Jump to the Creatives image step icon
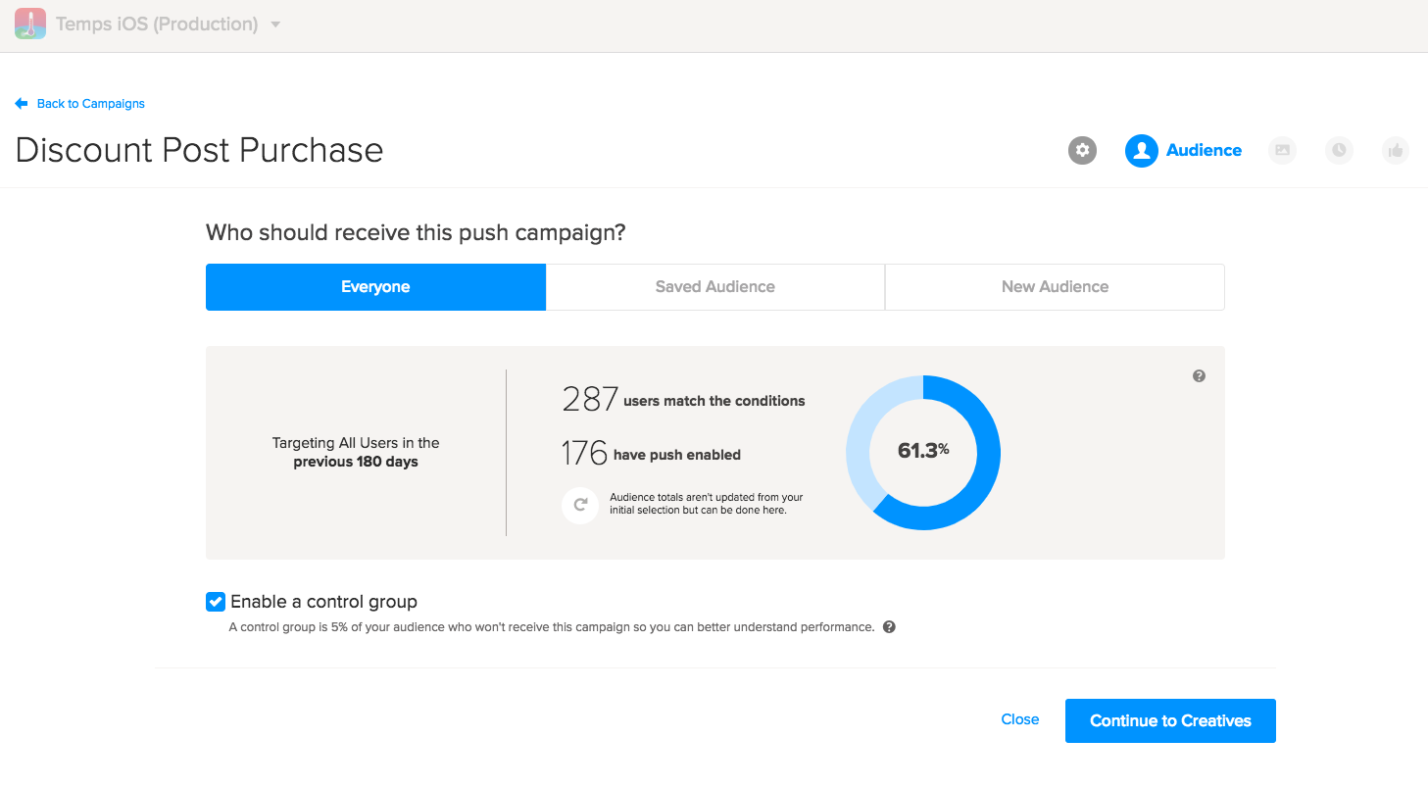The height and width of the screenshot is (788, 1428). [1282, 150]
